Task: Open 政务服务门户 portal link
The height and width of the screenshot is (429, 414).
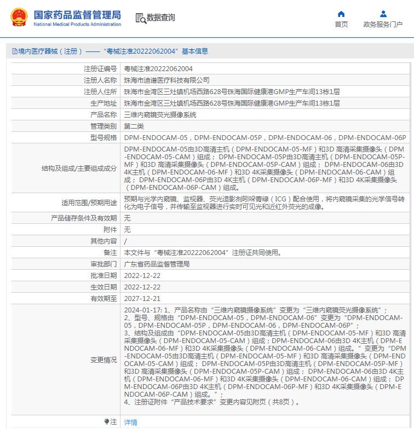Action: (x=383, y=24)
